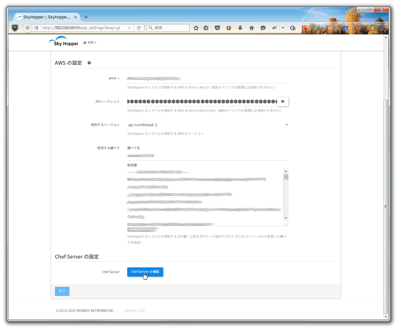397x328 pixels.
Task: Toggle API secret visibility eye icon
Action: pos(283,102)
